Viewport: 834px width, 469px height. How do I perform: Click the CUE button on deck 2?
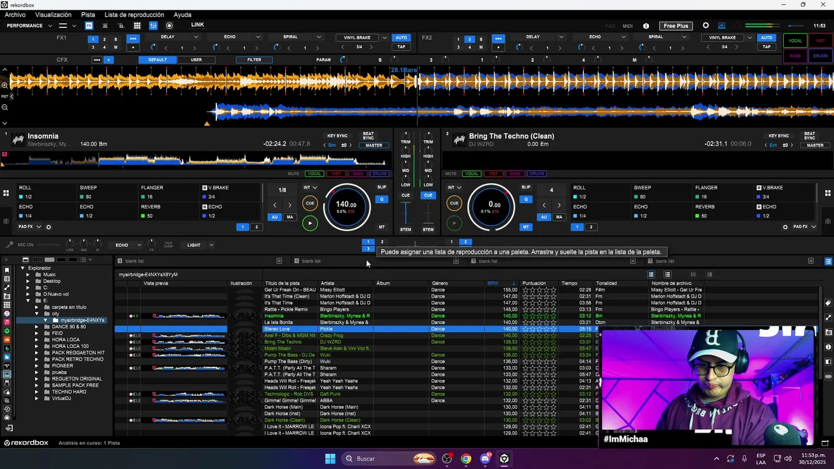(454, 203)
